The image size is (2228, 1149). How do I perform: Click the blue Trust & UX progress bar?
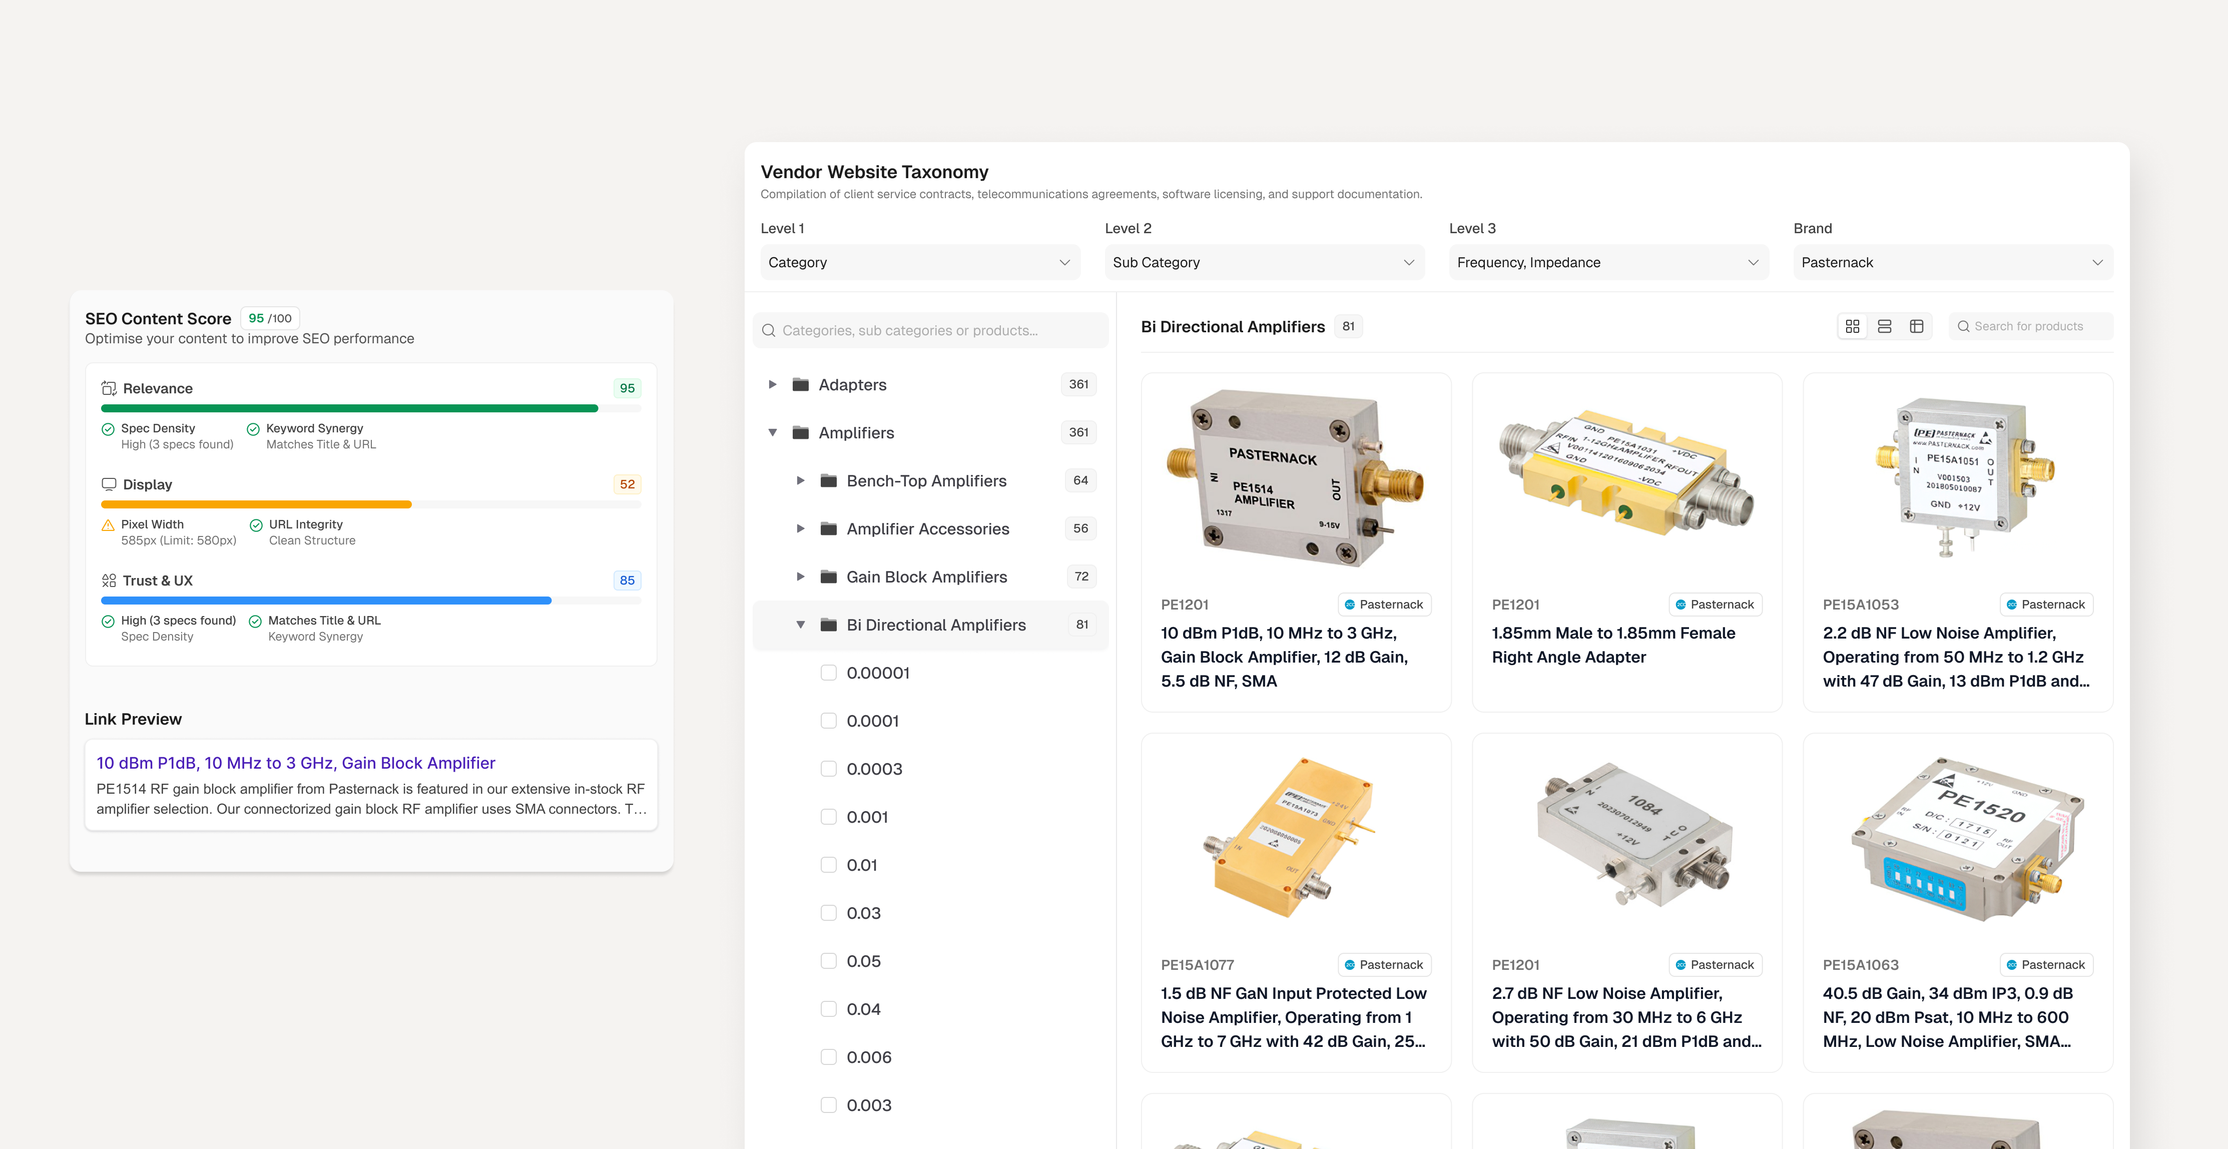[x=326, y=600]
